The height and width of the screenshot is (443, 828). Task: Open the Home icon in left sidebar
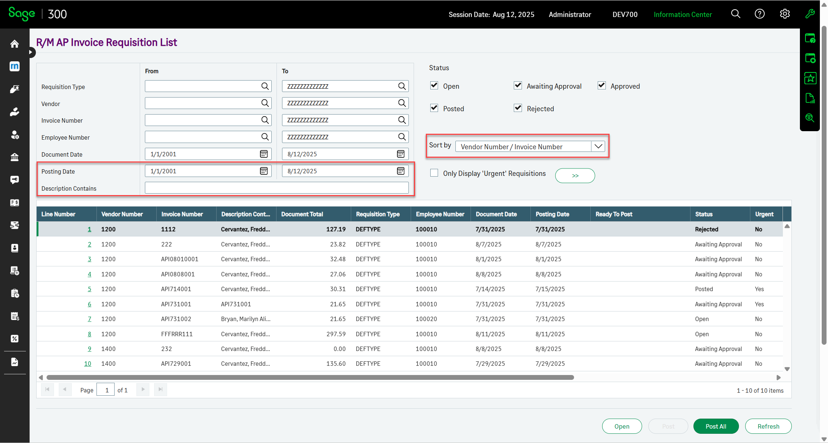(14, 44)
